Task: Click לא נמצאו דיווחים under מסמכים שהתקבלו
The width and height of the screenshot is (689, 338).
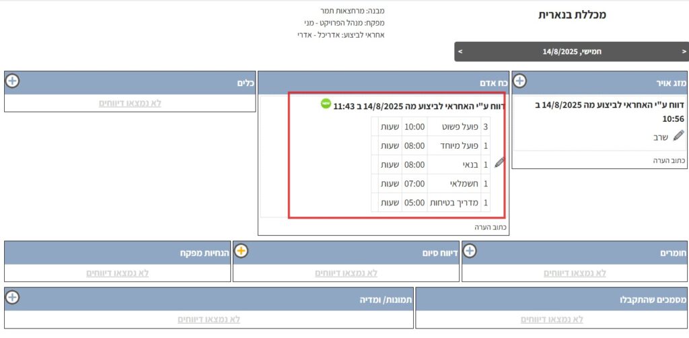Action: (552, 319)
